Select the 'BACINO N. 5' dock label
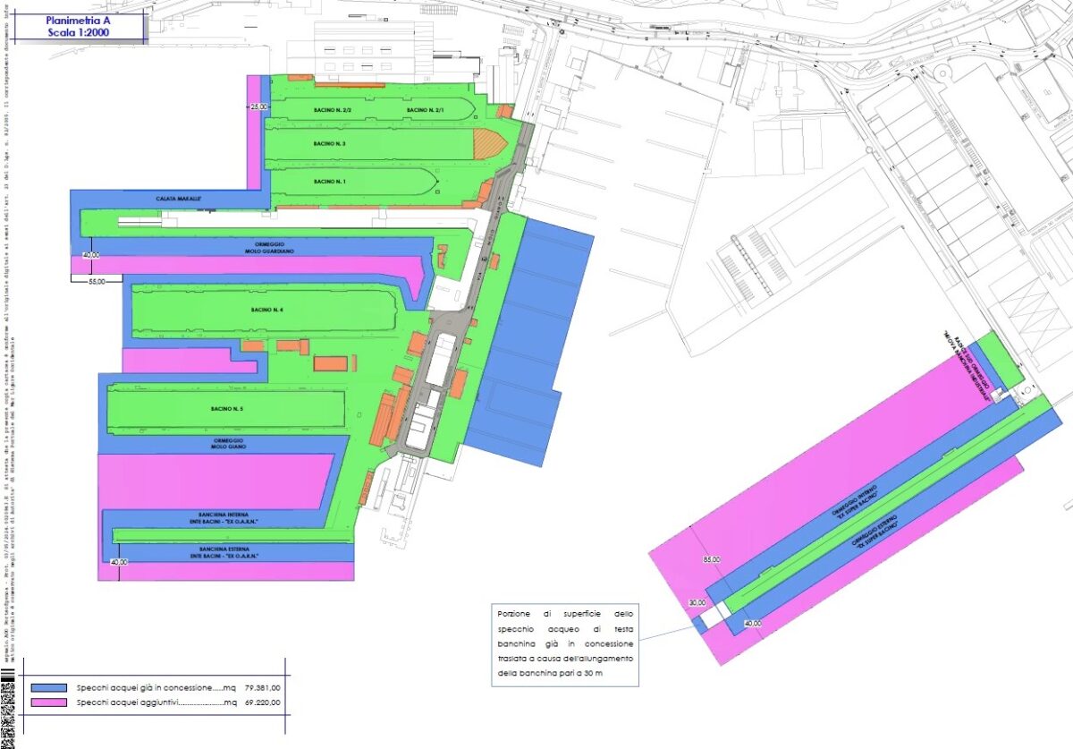This screenshot has height=749, width=1073. [x=228, y=410]
